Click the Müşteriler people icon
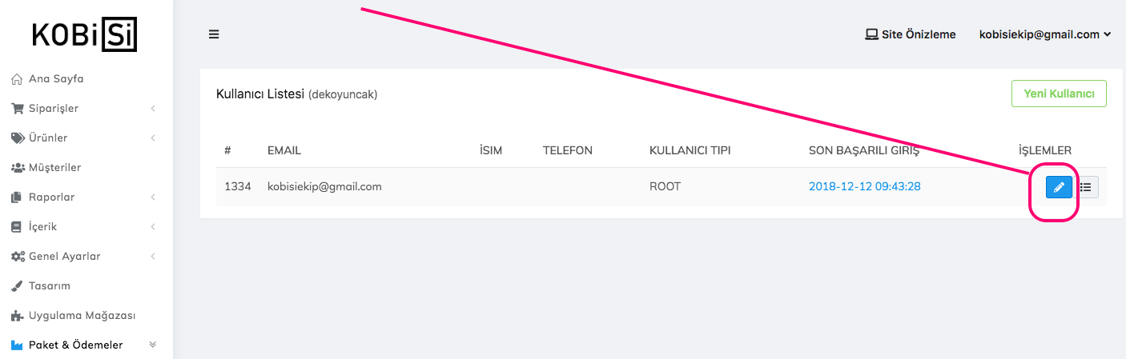 coord(18,168)
